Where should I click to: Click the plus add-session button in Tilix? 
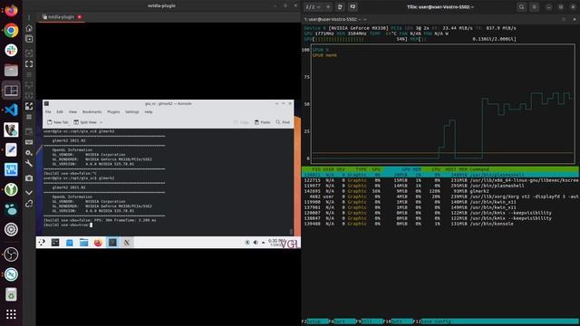(328, 6)
